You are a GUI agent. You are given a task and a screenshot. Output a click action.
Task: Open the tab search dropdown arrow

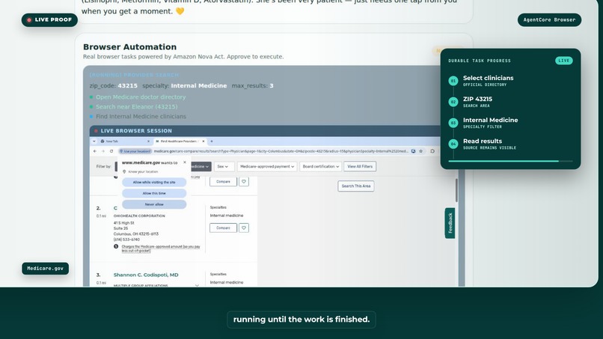coord(94,141)
